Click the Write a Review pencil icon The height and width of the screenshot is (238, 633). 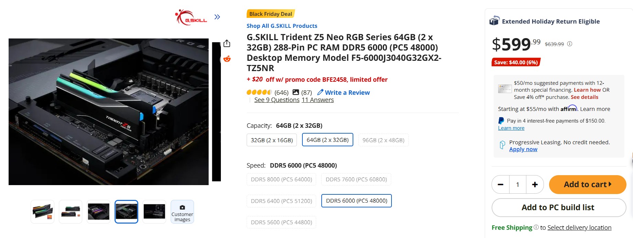tap(320, 92)
